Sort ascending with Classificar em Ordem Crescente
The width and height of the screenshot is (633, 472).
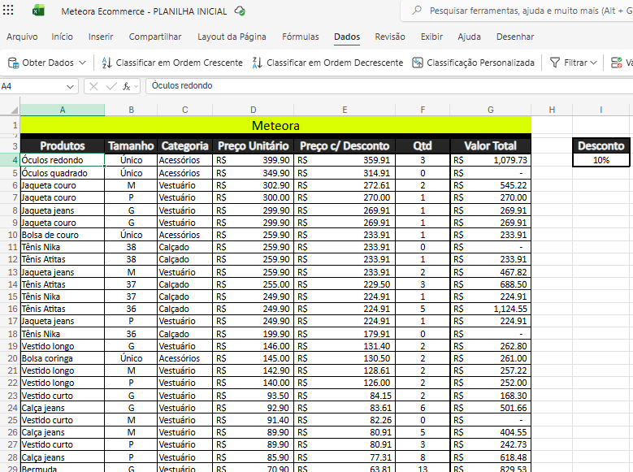pyautogui.click(x=172, y=63)
